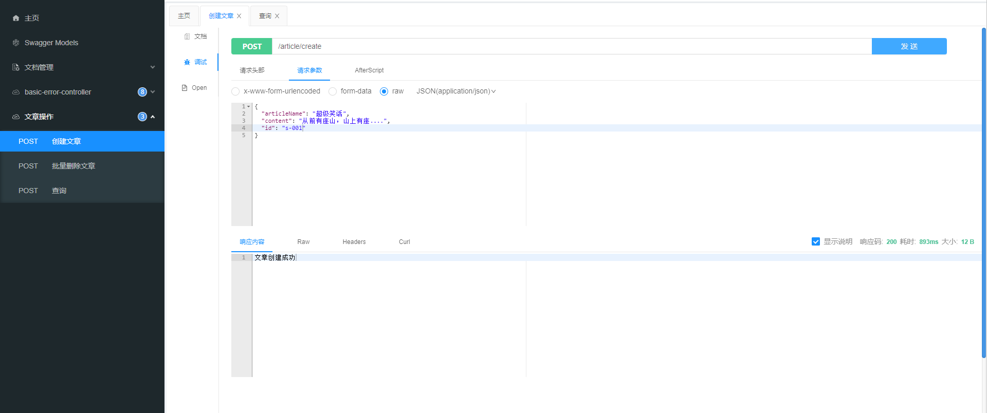The width and height of the screenshot is (987, 413).
Task: Open the 请求头部 tab
Action: coord(252,70)
